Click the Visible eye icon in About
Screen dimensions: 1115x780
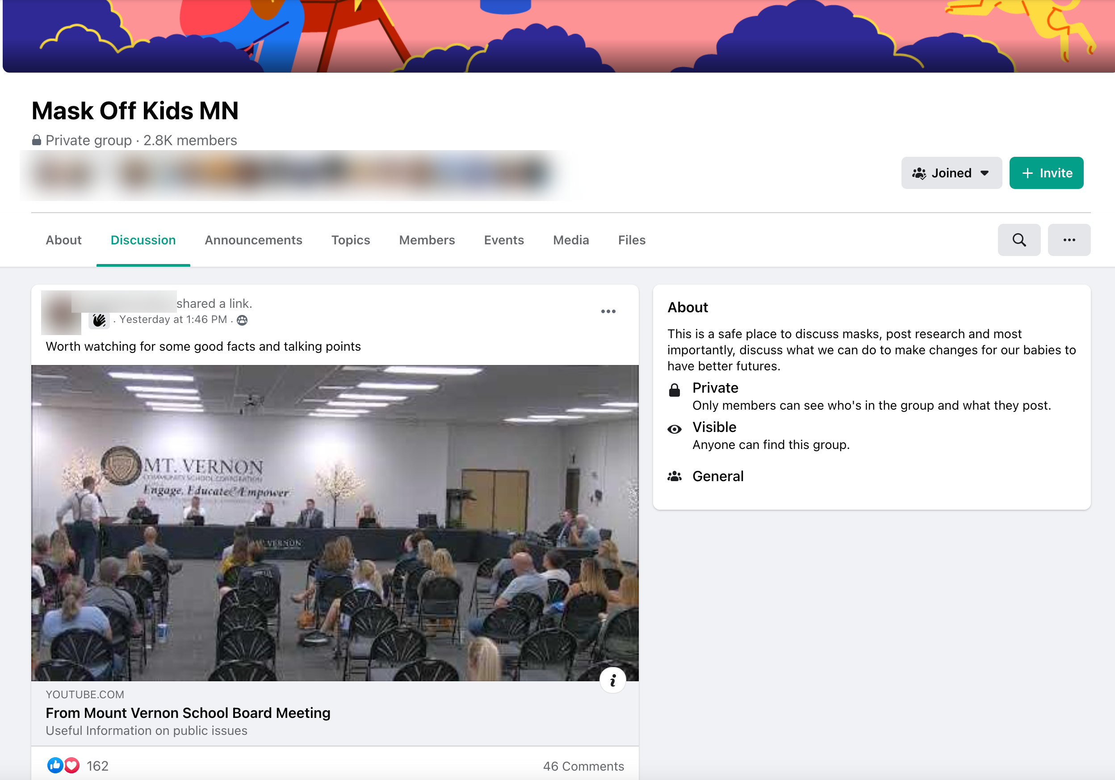click(675, 429)
